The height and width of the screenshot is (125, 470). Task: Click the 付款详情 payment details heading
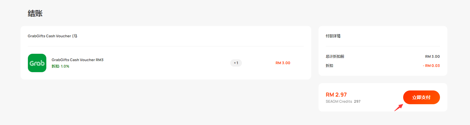[333, 36]
